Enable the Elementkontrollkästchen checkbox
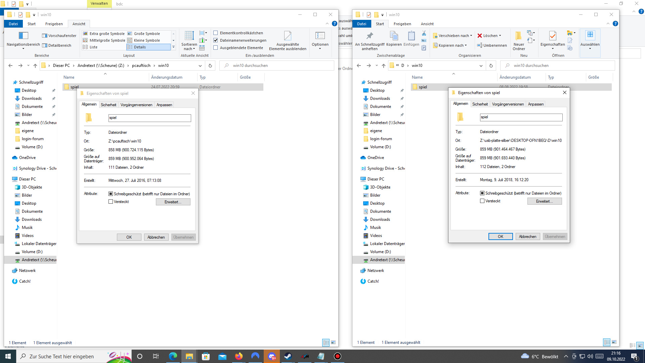The width and height of the screenshot is (645, 363). coord(216,33)
